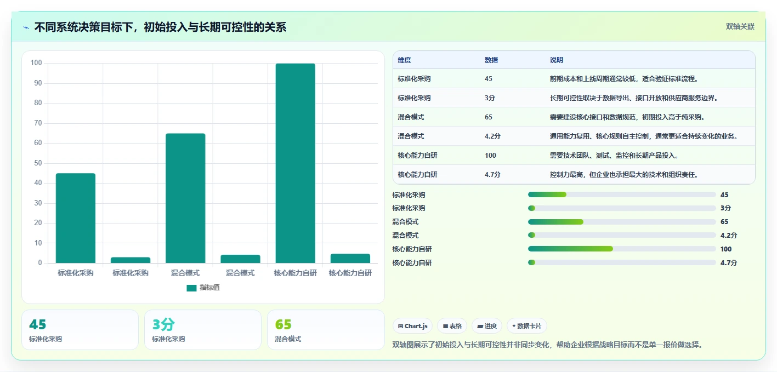Screen dimensions: 777x372
Task: Click the 45 value in the table
Action: pos(489,79)
